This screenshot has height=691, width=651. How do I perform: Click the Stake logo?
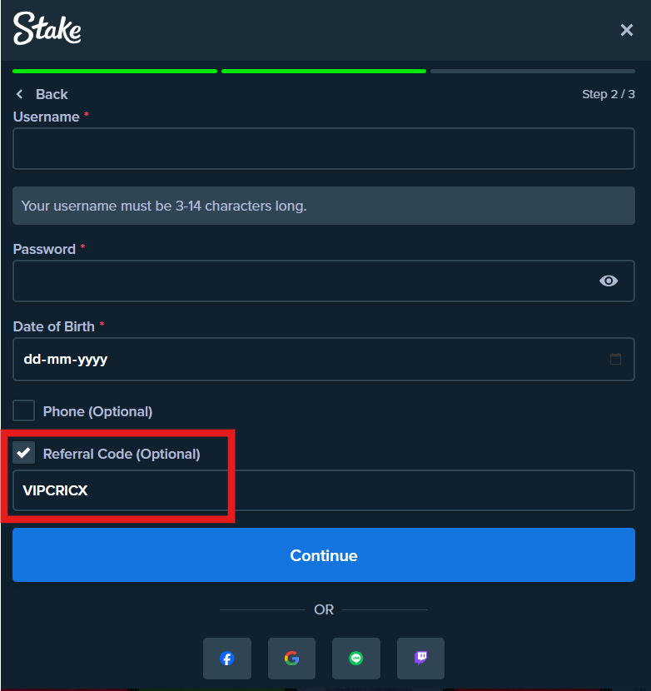47,29
